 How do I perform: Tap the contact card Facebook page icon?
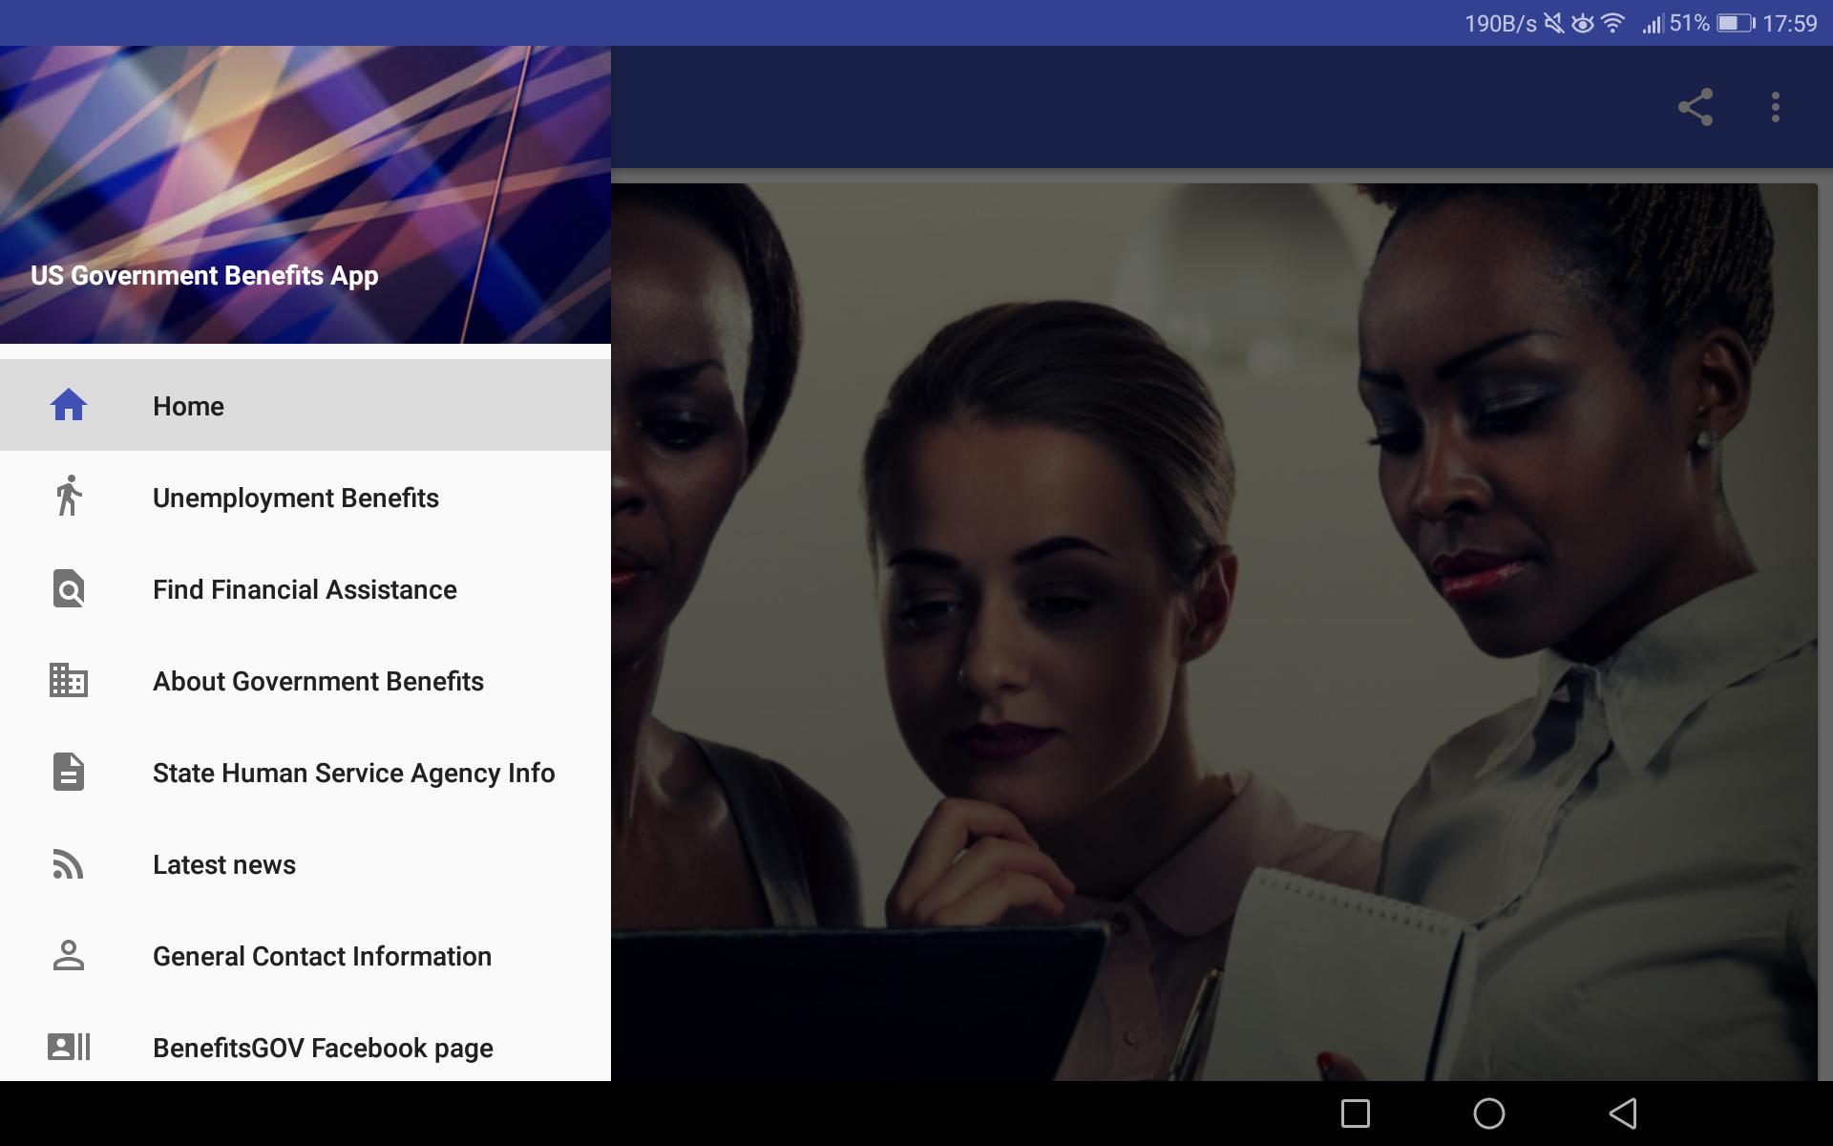(69, 1047)
